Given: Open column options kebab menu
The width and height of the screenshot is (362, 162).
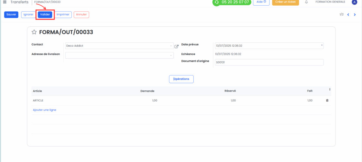Looking at the screenshot, I should [x=330, y=90].
